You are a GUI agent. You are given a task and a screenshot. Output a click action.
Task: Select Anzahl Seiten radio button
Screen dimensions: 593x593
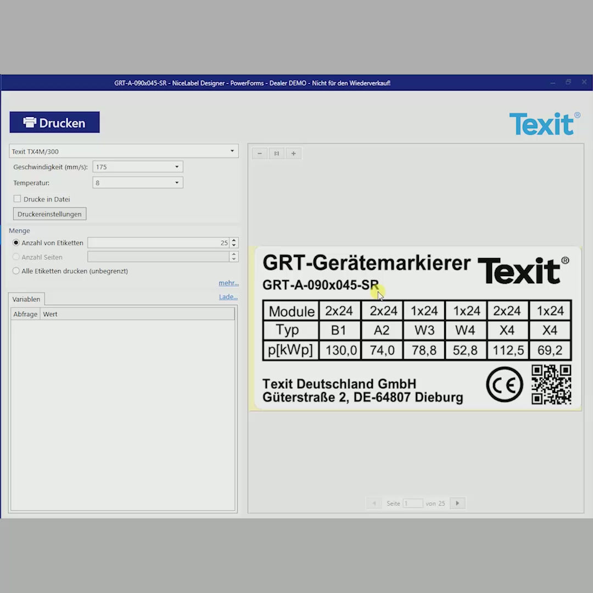(16, 257)
